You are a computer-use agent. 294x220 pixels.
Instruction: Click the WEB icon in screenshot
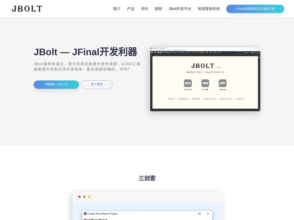pos(205,83)
